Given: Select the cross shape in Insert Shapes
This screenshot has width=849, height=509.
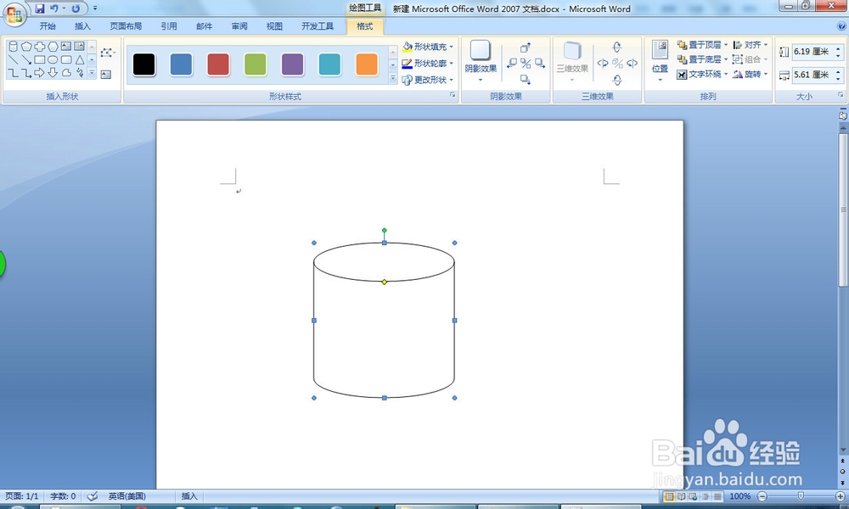Looking at the screenshot, I should (40, 47).
